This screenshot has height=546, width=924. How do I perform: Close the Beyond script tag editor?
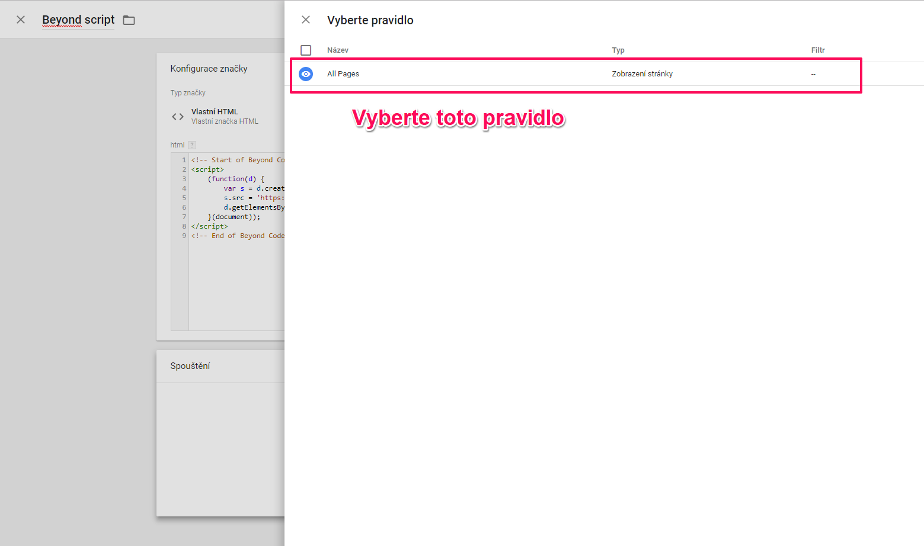coord(21,20)
